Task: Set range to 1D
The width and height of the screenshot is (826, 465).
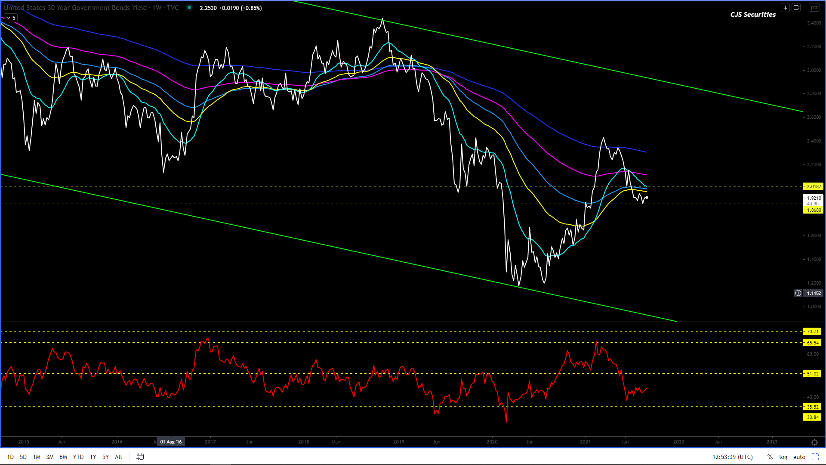Action: tap(10, 457)
